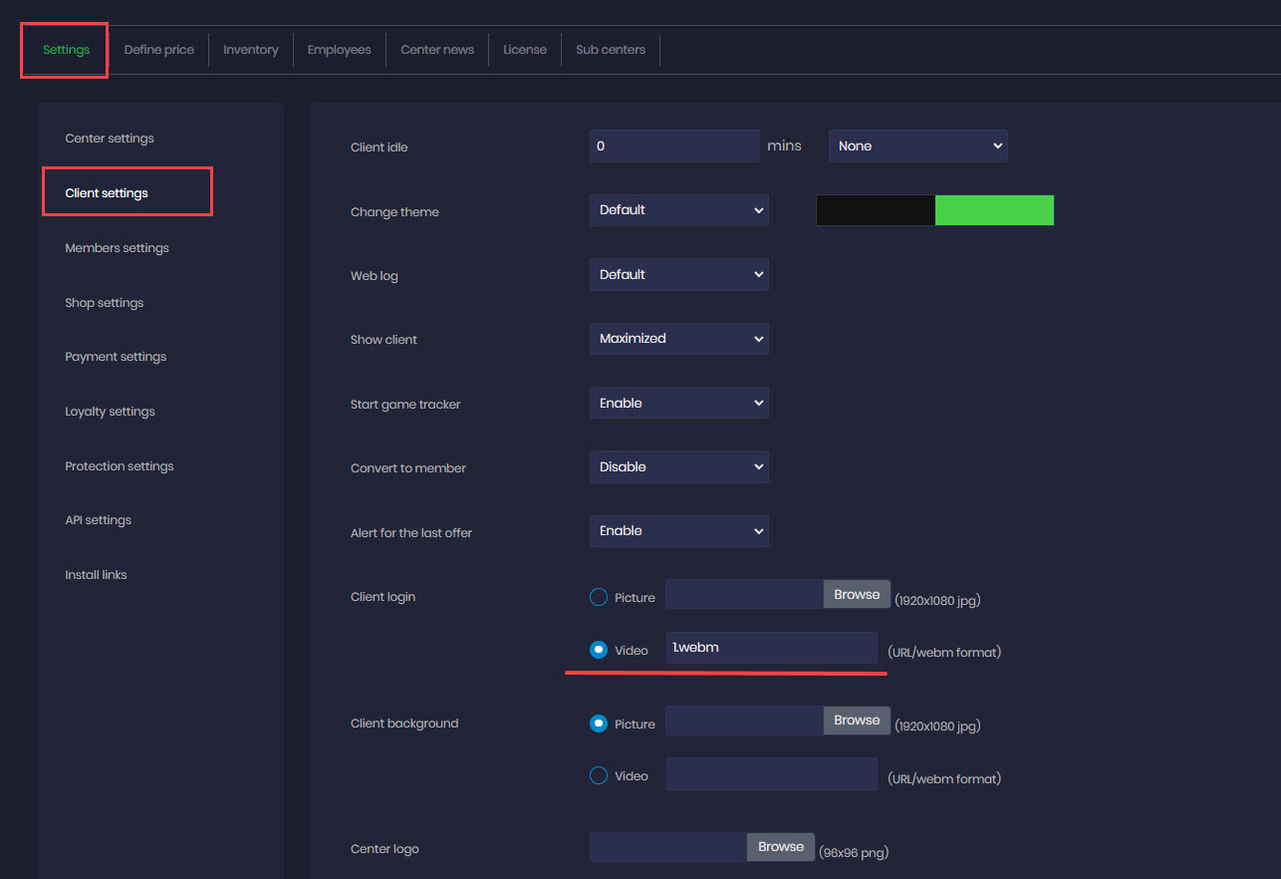Viewport: 1281px width, 879px height.
Task: Select the Client background Picture radio button
Action: (599, 724)
